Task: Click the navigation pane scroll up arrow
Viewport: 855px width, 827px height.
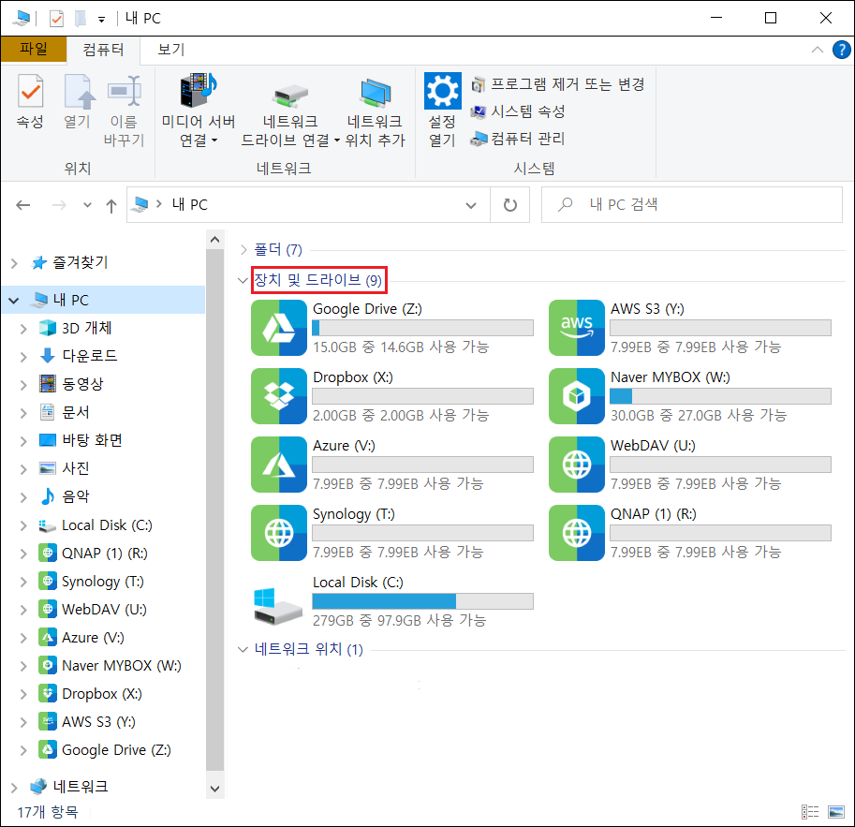Action: [x=214, y=240]
